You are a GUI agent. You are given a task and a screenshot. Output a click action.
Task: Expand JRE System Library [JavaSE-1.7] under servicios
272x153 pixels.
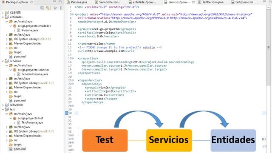(7, 83)
